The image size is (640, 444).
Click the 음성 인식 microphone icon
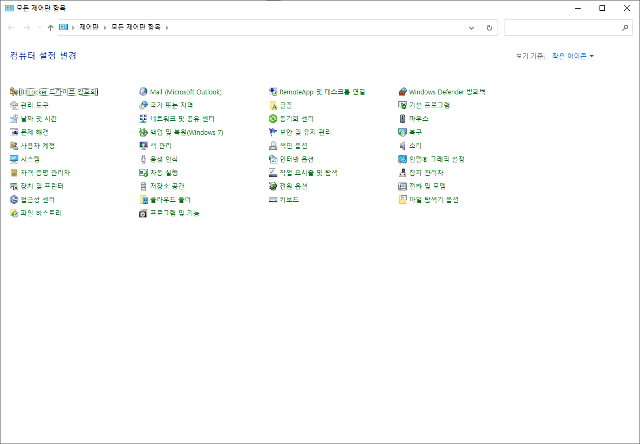pos(143,159)
